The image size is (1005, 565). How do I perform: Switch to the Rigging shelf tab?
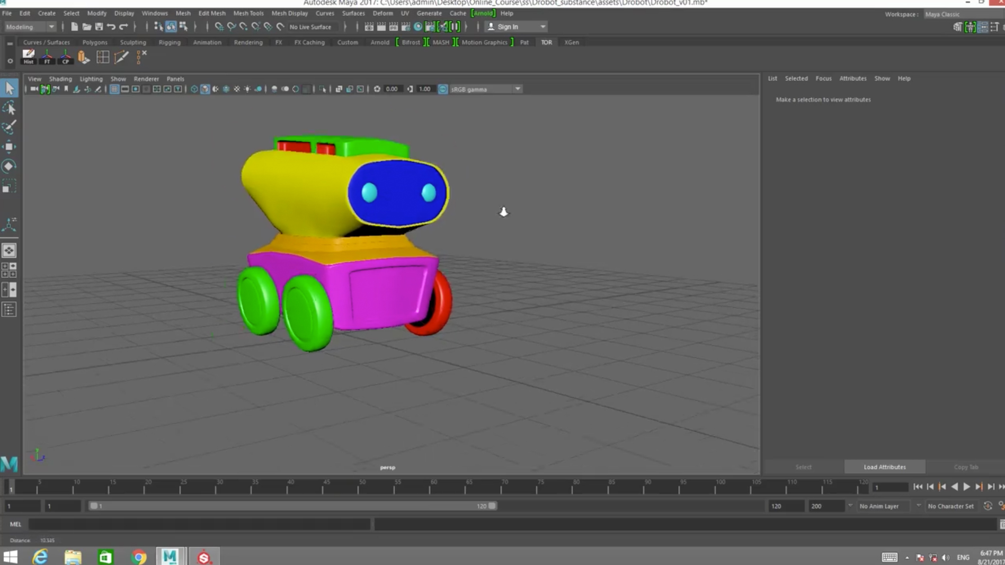click(170, 42)
